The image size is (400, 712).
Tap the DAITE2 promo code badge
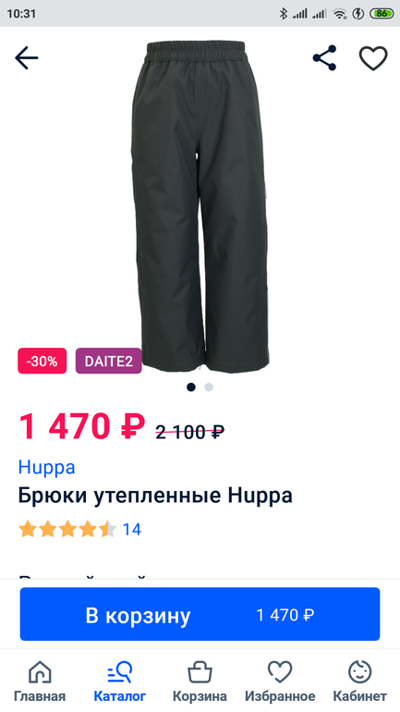point(108,361)
